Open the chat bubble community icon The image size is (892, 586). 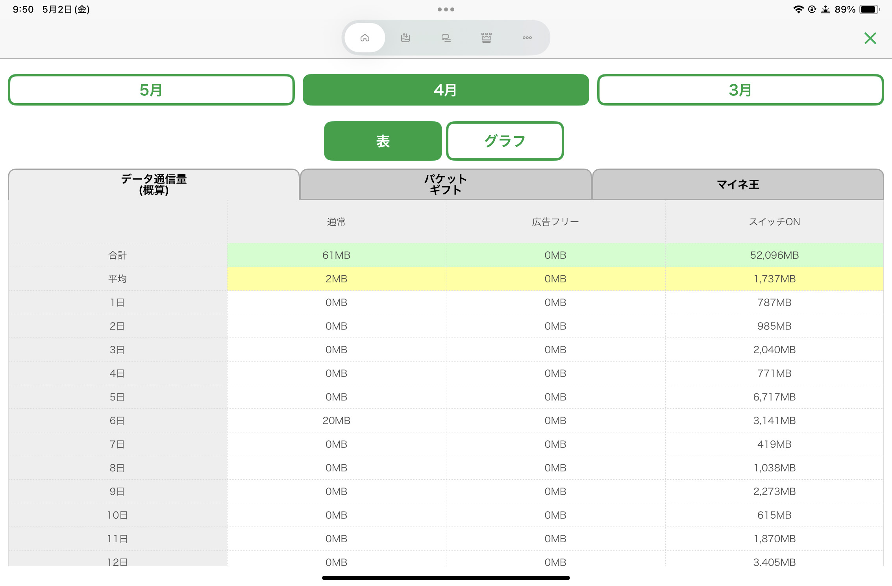point(446,38)
